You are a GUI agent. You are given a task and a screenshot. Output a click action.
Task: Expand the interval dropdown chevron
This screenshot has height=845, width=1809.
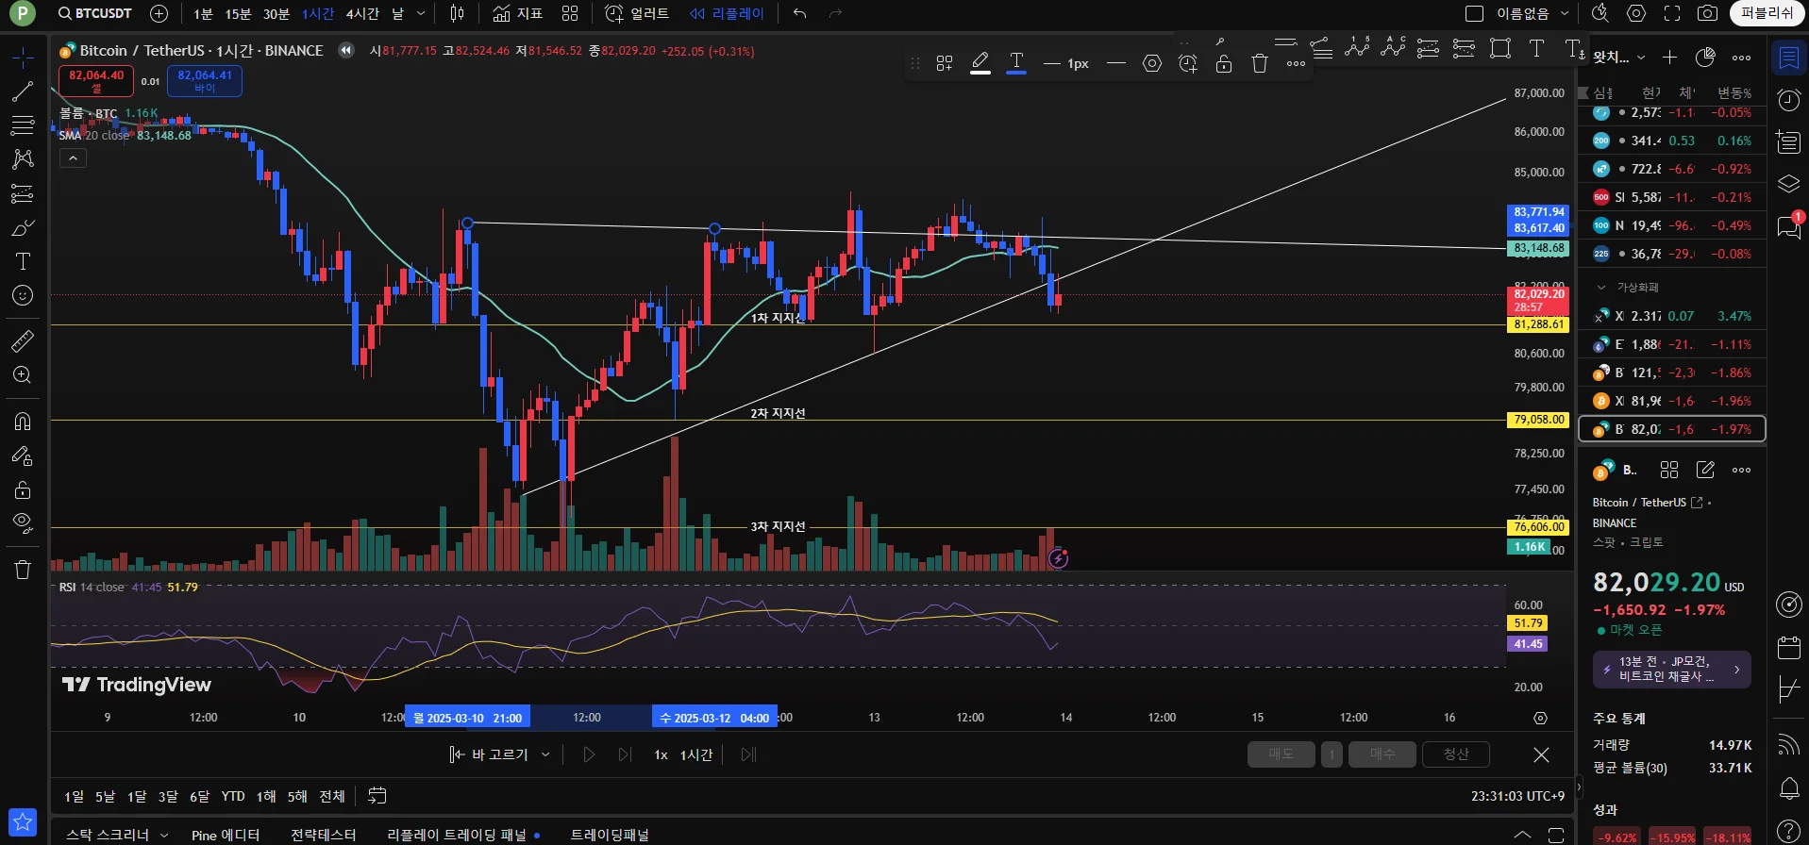pos(421,13)
